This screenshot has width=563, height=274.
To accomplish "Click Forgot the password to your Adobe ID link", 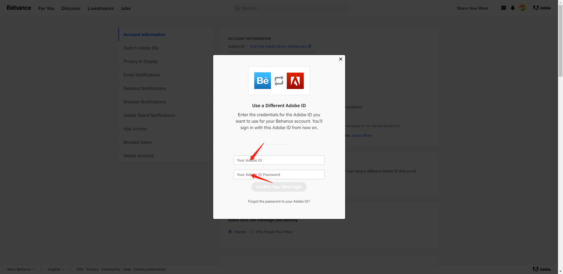I will [x=279, y=201].
